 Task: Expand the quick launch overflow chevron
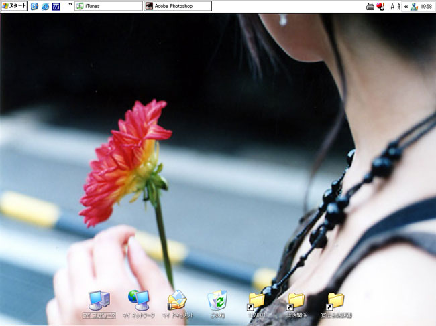coord(70,4)
